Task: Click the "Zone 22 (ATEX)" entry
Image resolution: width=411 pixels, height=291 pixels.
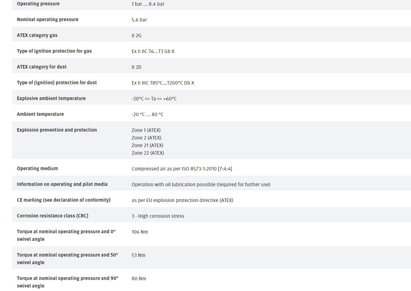Action: click(x=148, y=153)
